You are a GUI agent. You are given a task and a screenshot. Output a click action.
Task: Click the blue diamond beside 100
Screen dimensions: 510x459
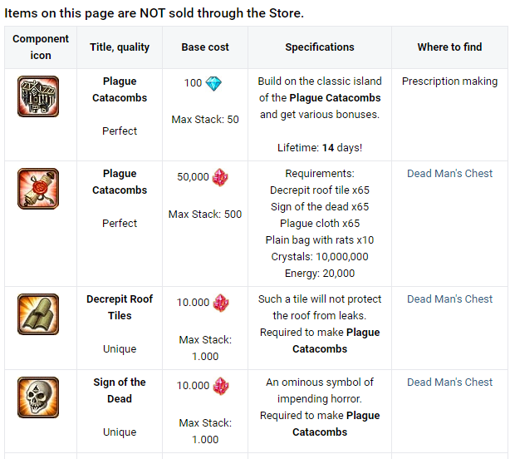coord(214,84)
